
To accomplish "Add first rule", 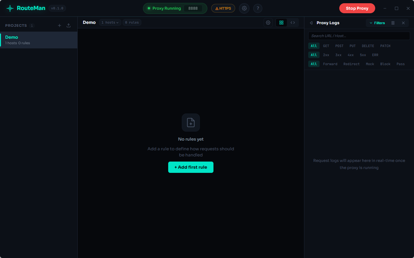I will pos(191,167).
